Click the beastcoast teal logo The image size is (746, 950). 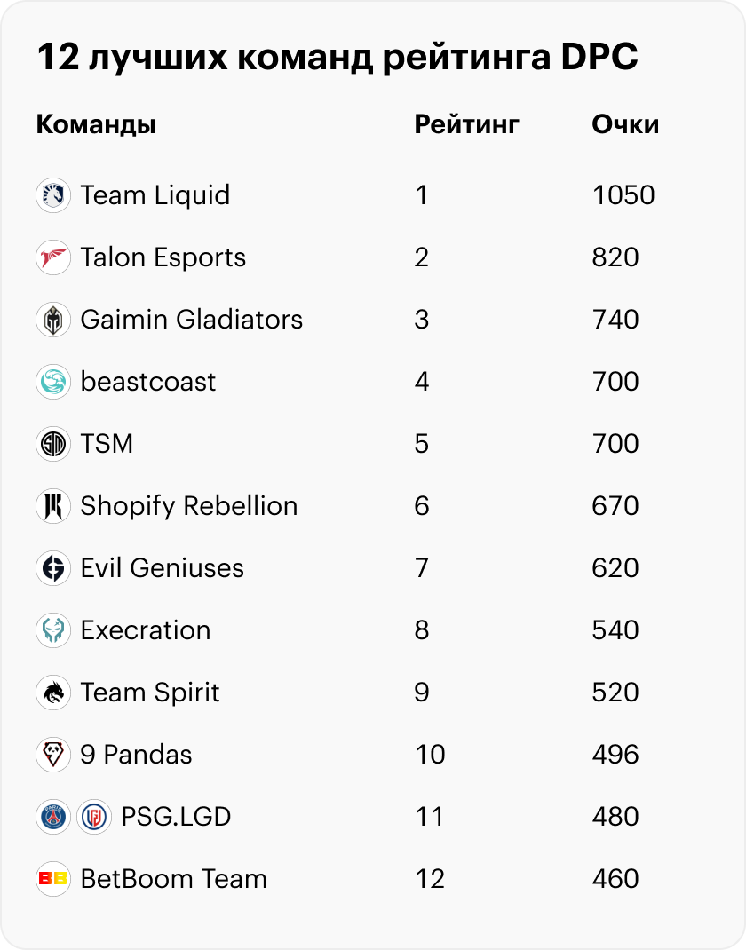53,382
